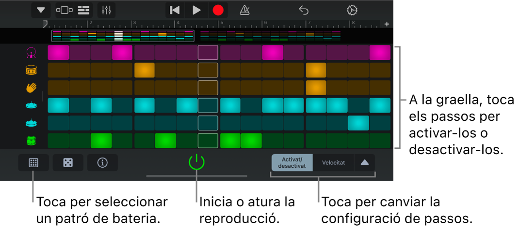Open the info inspector button
Viewport: 520px width, 230px height.
(x=102, y=163)
